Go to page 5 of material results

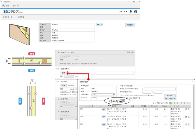(185, 103)
